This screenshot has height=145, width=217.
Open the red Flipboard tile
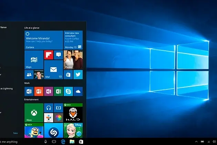49,55
